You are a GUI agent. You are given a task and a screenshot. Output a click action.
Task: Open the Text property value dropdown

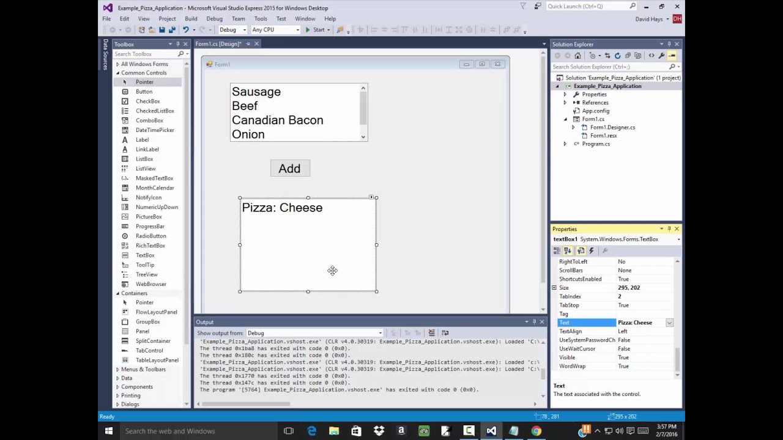coord(669,323)
